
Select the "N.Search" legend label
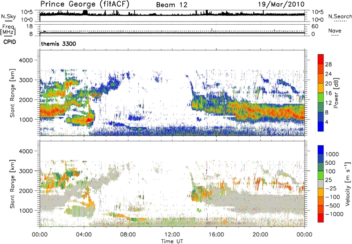[x=340, y=16]
